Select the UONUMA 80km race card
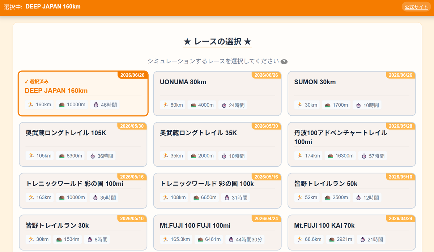This screenshot has height=252, width=434. [x=217, y=93]
